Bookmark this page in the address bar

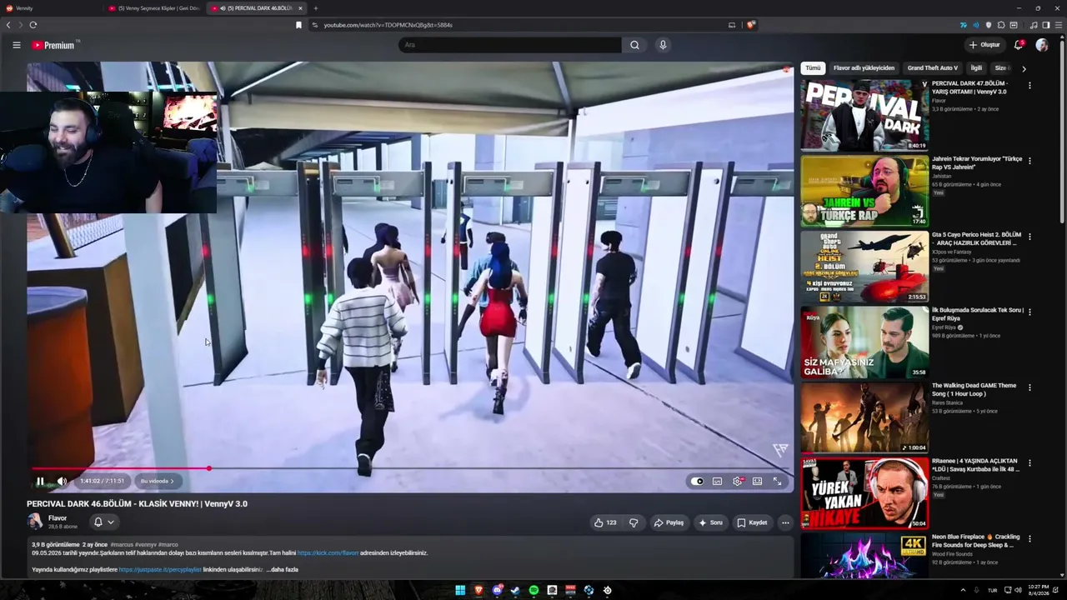click(x=298, y=25)
